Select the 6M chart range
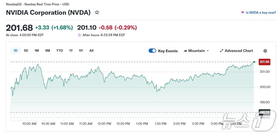This screenshot has width=280, height=135. point(48,51)
